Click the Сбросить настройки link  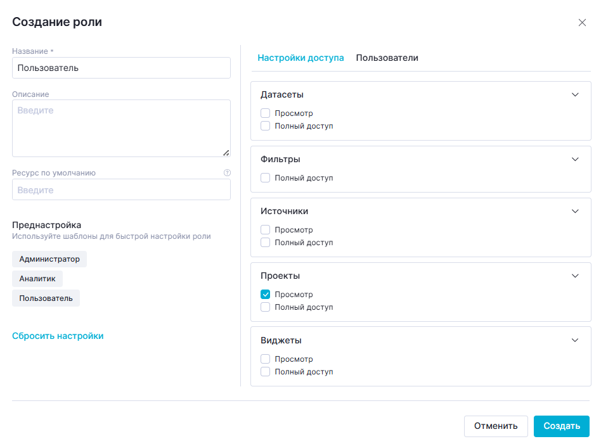[58, 336]
